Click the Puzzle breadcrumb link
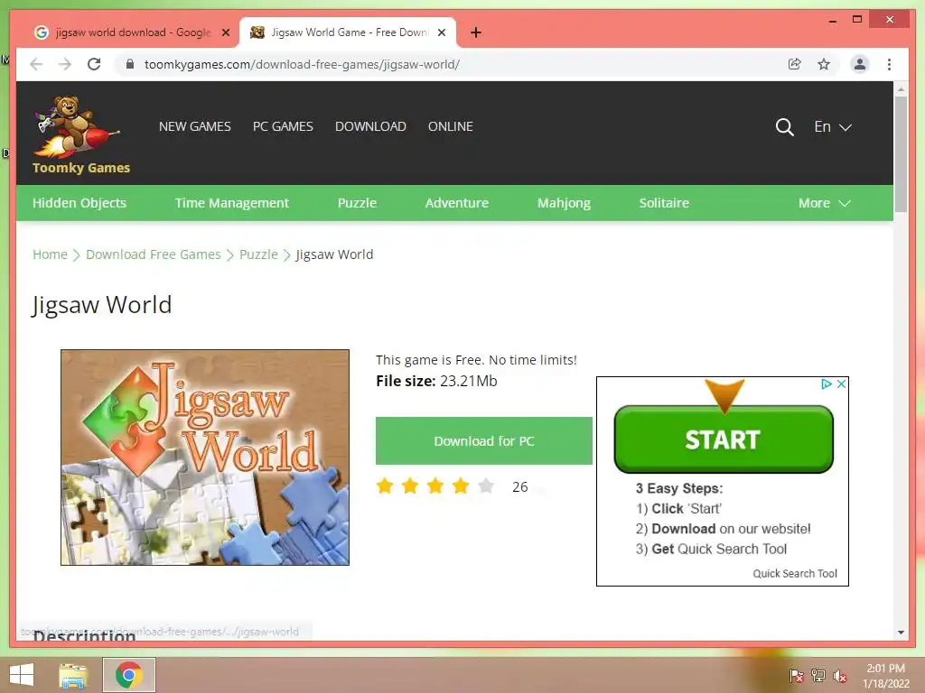This screenshot has width=925, height=693. pyautogui.click(x=258, y=254)
